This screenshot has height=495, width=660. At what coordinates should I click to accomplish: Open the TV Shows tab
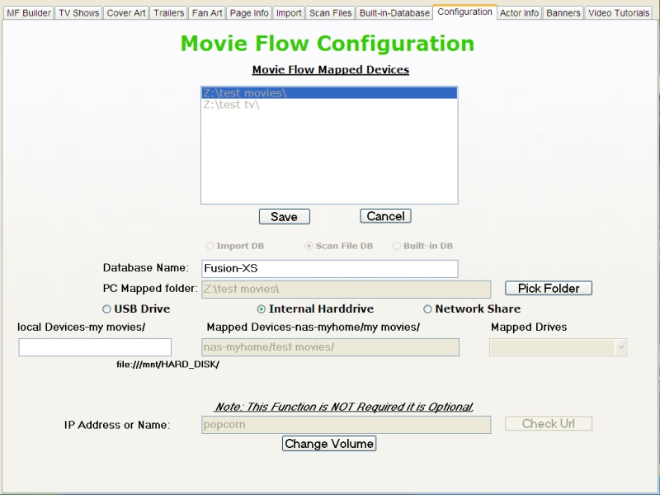click(x=78, y=12)
